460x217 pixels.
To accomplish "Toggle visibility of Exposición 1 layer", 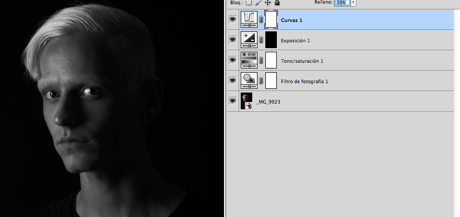I will 233,40.
